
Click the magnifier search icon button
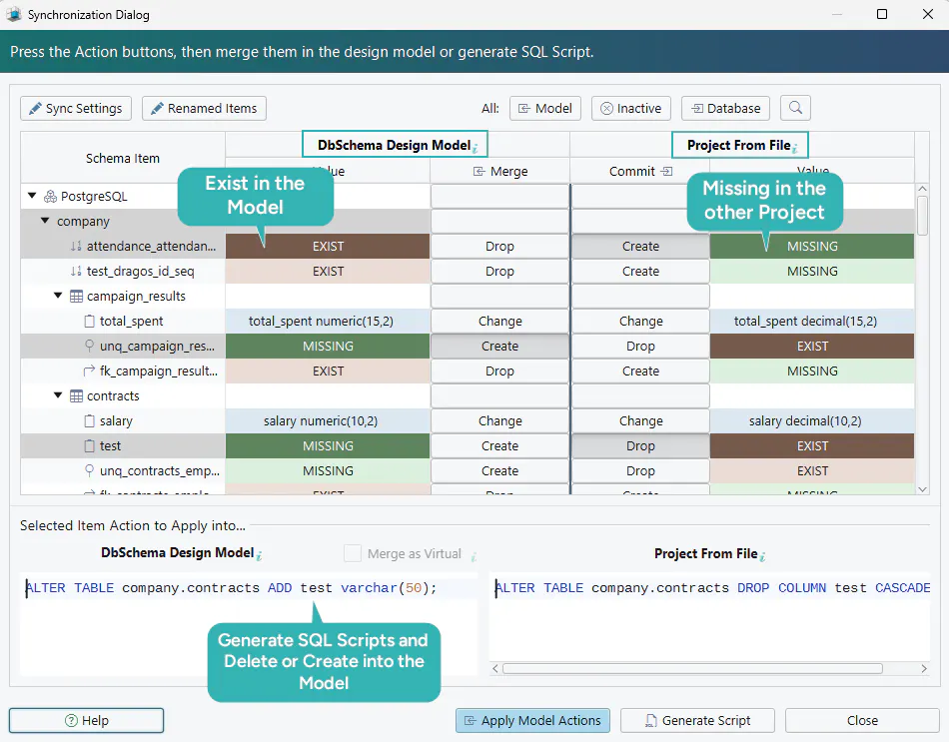coord(795,108)
